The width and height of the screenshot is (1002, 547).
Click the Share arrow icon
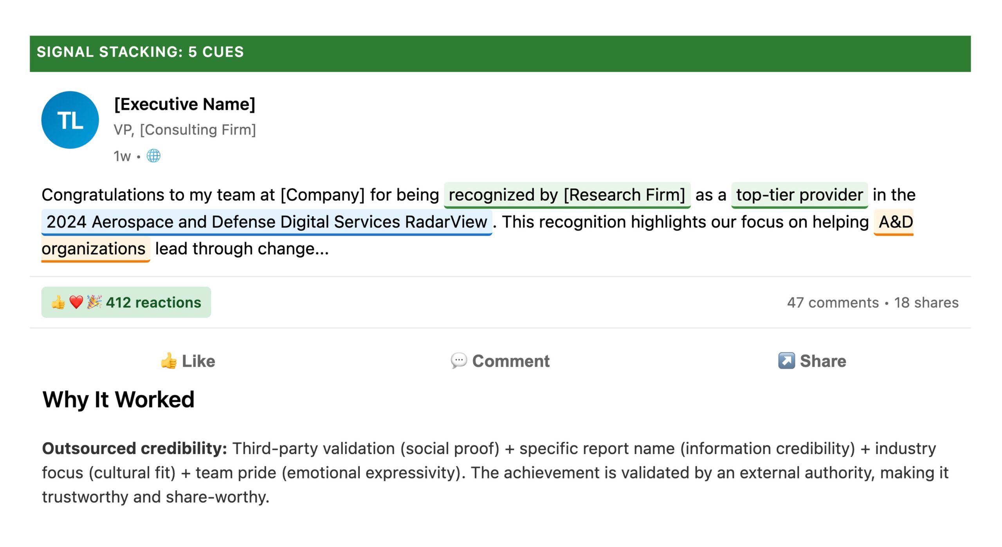point(786,361)
